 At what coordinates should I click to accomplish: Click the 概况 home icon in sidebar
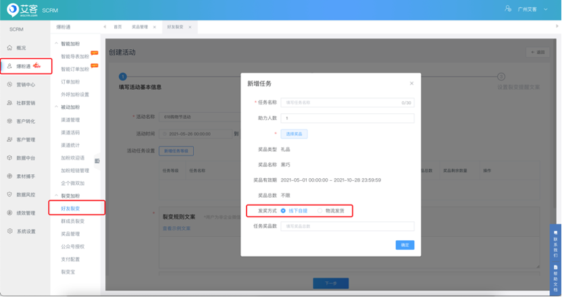click(x=9, y=48)
